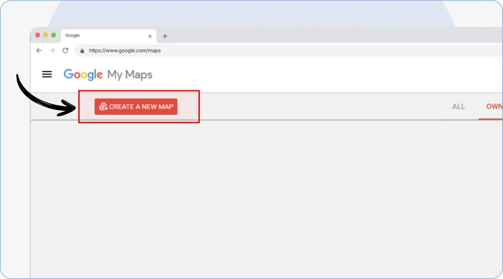Switch to the ALL maps tab
503x279 pixels.
coord(458,107)
